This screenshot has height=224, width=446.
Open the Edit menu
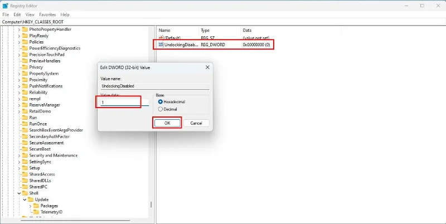click(17, 14)
